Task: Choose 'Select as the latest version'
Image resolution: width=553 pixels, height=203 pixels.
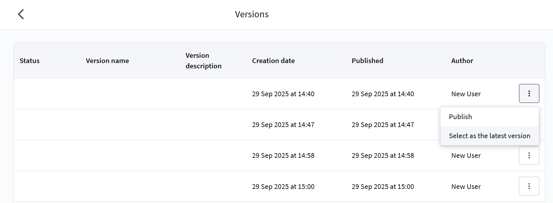Action: coord(489,136)
